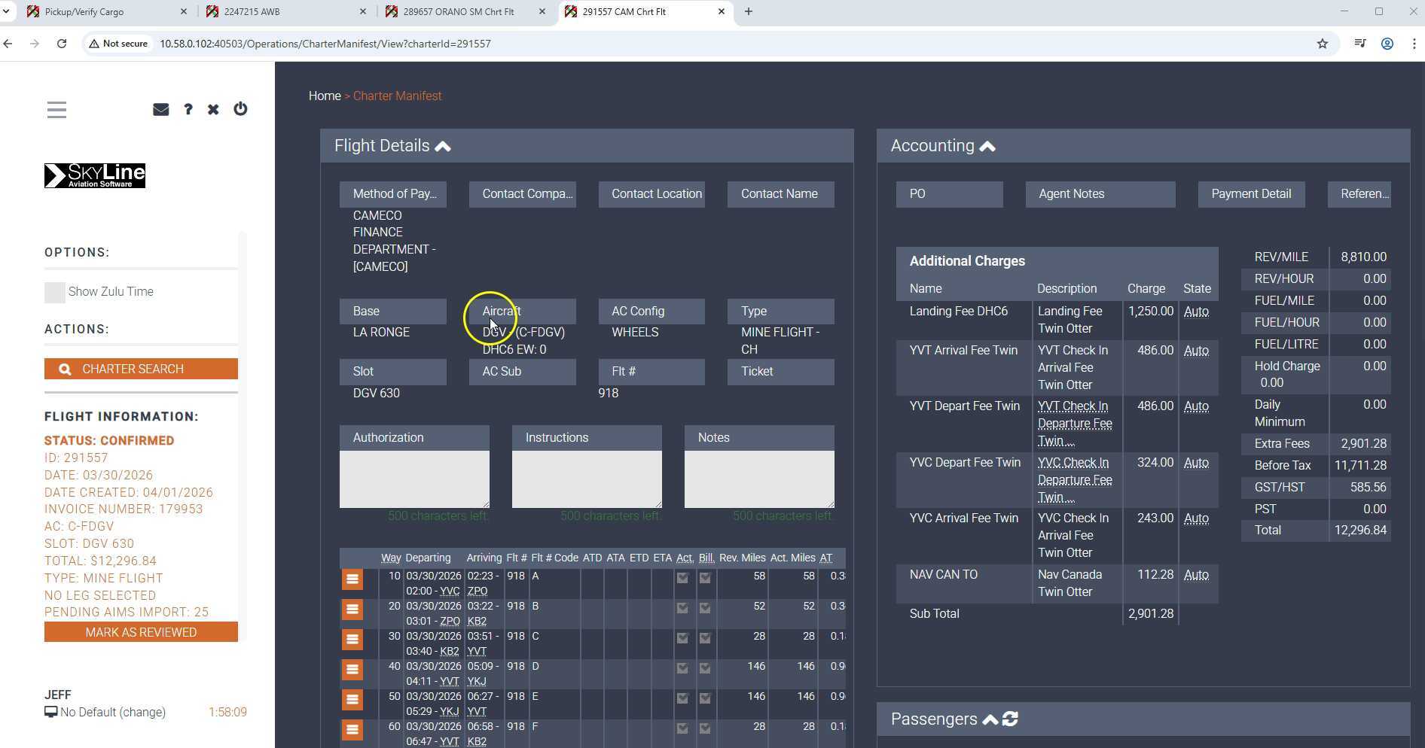
Task: Open the envelope messages icon
Action: click(x=160, y=110)
